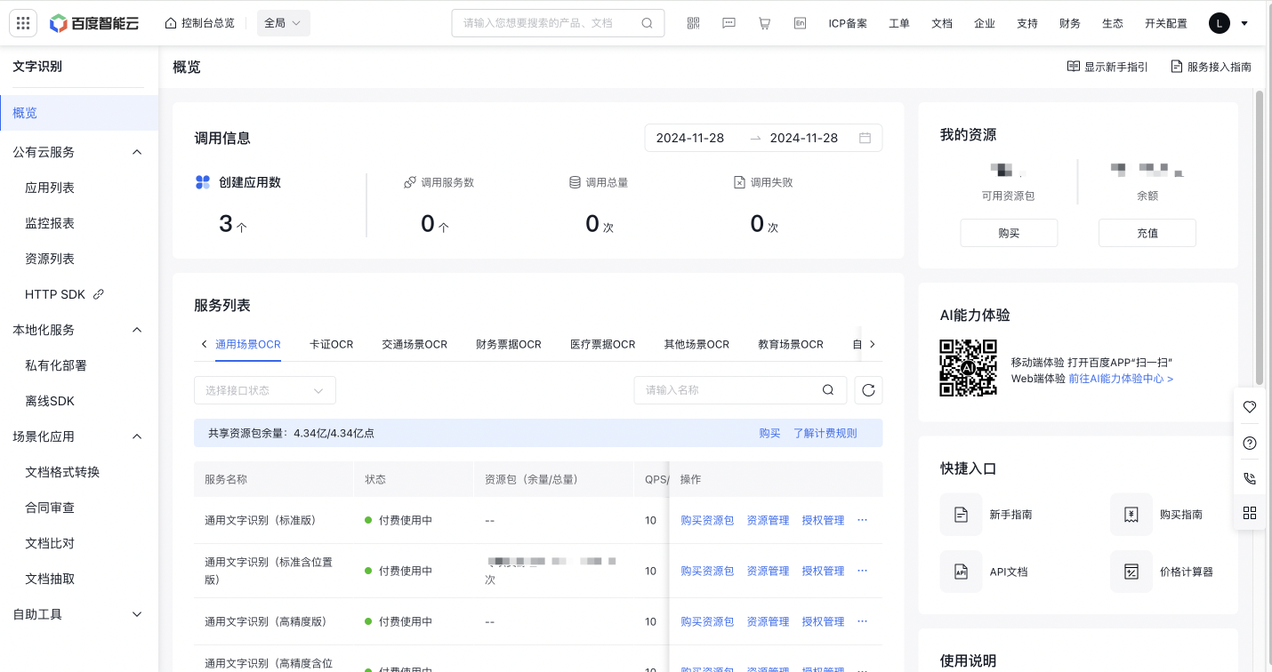Screen dimensions: 1272x672
Task: Click the AI experience QR code image
Action: (x=969, y=368)
